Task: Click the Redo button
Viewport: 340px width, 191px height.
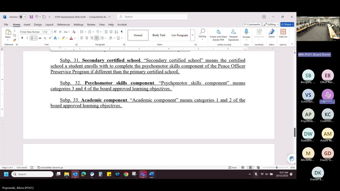Action: (44, 17)
